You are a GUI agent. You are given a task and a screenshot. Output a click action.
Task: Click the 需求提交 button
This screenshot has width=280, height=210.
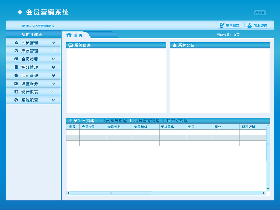pyautogui.click(x=229, y=25)
